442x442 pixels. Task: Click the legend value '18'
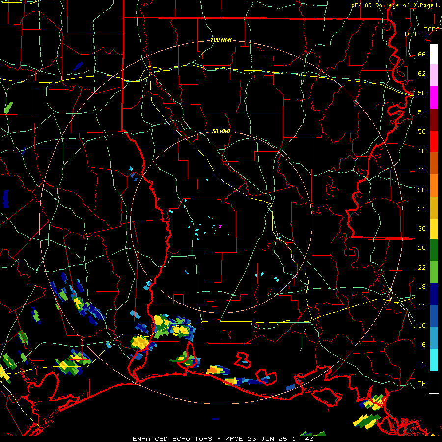point(422,287)
